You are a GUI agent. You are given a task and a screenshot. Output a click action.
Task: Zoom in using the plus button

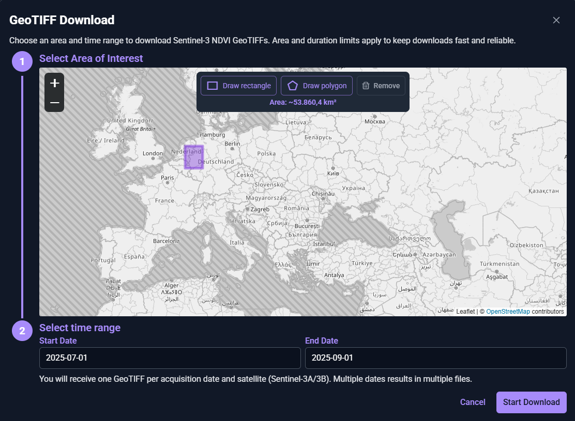54,83
